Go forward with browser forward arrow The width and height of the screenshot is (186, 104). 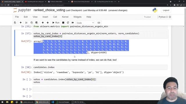click(5, 5)
